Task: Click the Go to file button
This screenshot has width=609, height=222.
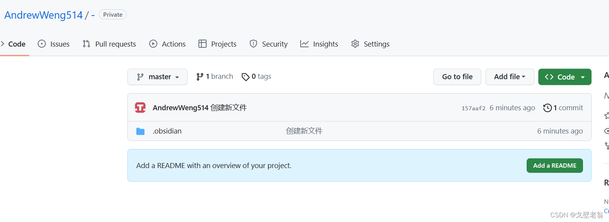Action: [457, 77]
